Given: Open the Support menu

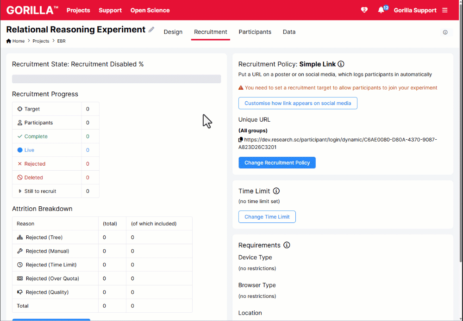Looking at the screenshot, I should (x=110, y=10).
